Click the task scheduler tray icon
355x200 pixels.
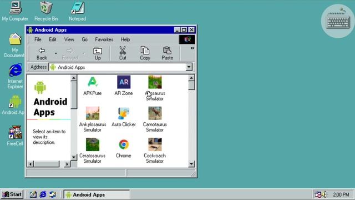pos(318,194)
